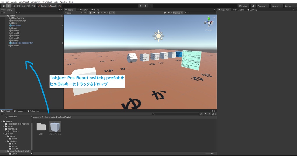Lock the Scene view gizmo
298x156 pixels.
point(214,17)
